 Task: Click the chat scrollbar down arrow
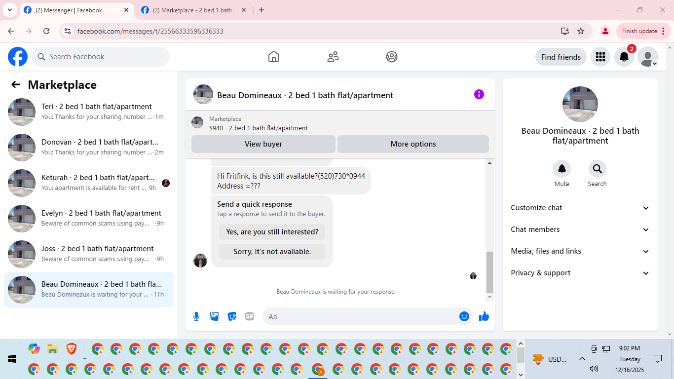tap(489, 297)
